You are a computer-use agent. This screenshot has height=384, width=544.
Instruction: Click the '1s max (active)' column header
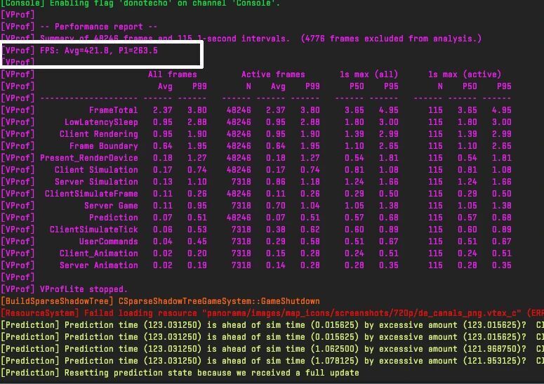coord(465,74)
